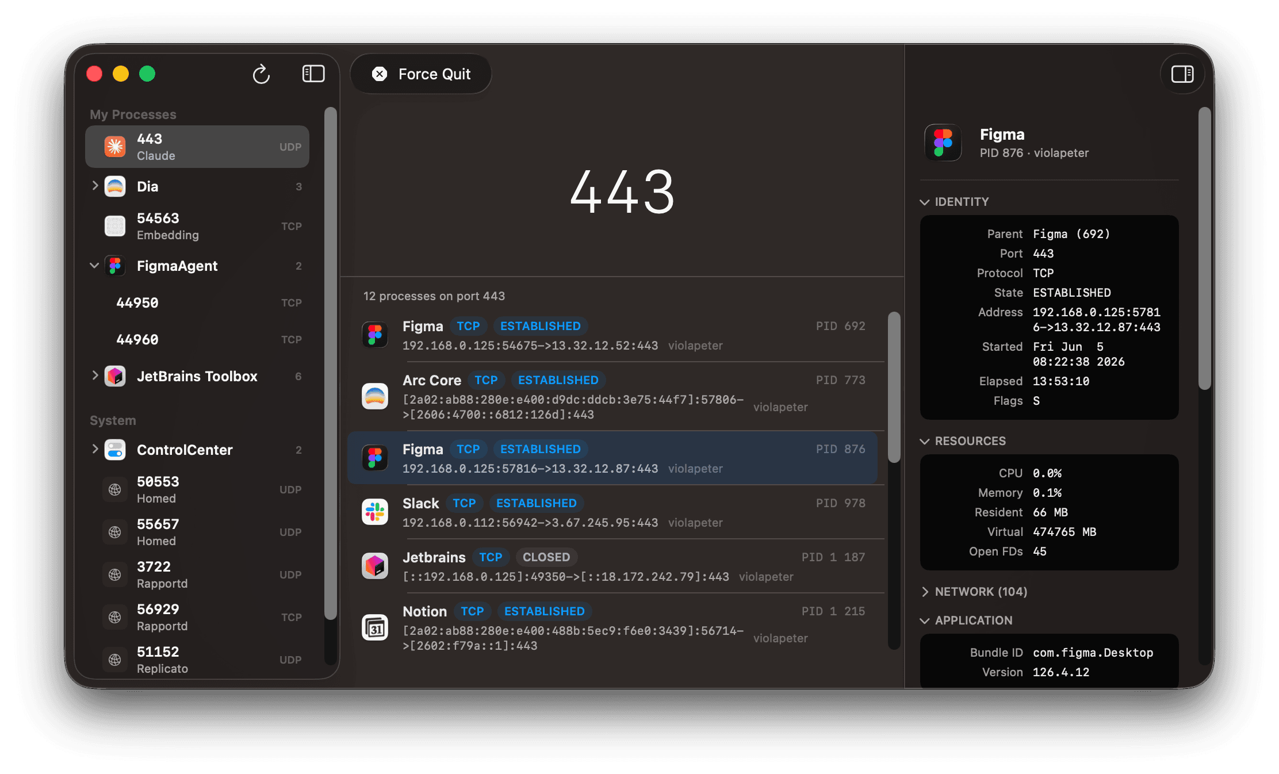This screenshot has width=1279, height=774.
Task: Click the Elapsed value 13:53:10
Action: pos(1061,381)
